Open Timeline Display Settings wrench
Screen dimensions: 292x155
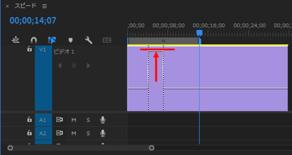89,40
